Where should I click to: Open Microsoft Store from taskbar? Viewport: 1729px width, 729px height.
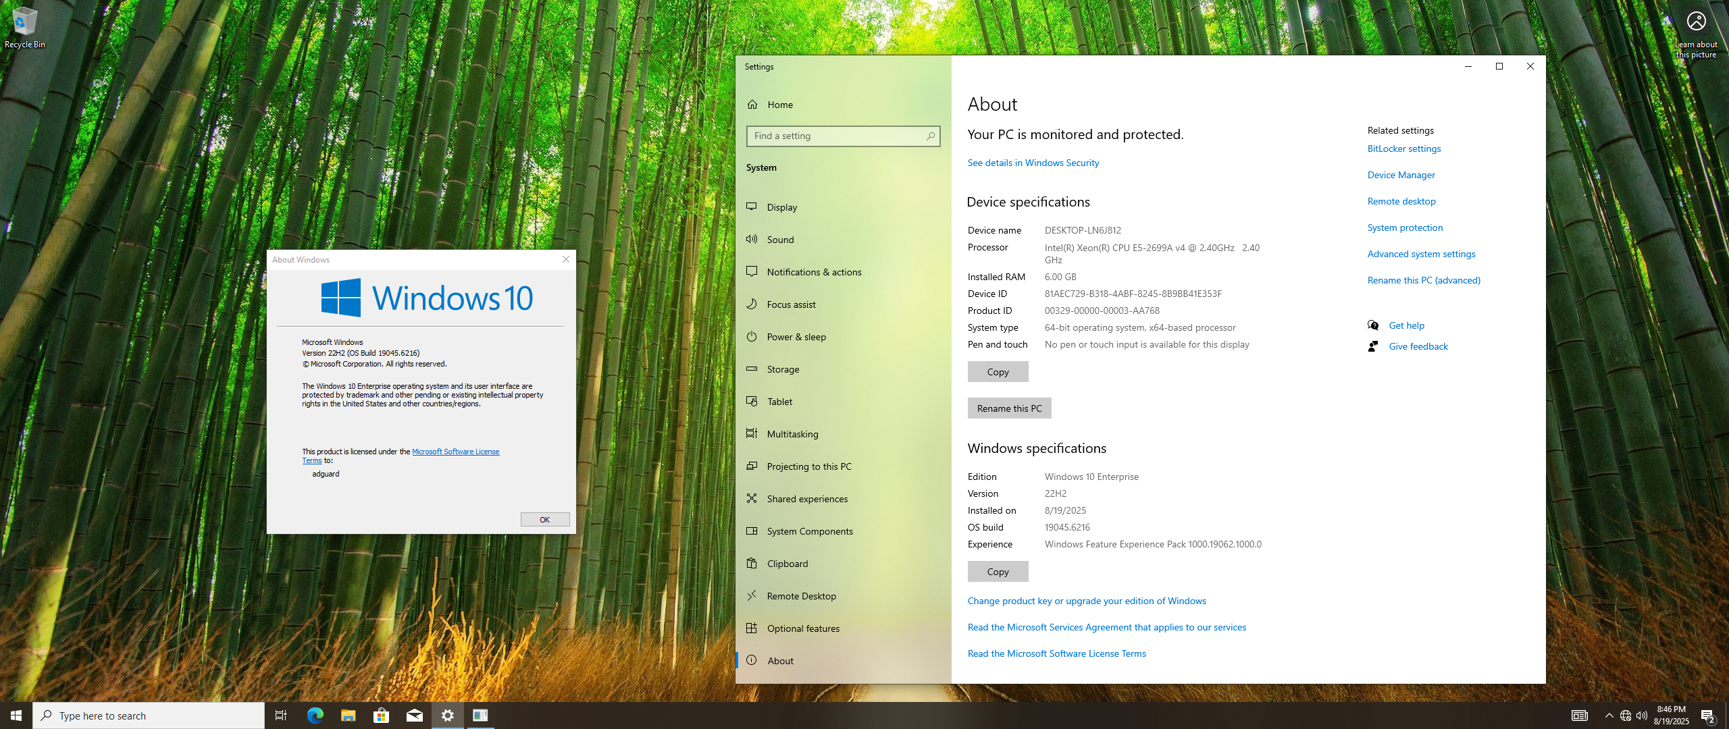point(381,715)
